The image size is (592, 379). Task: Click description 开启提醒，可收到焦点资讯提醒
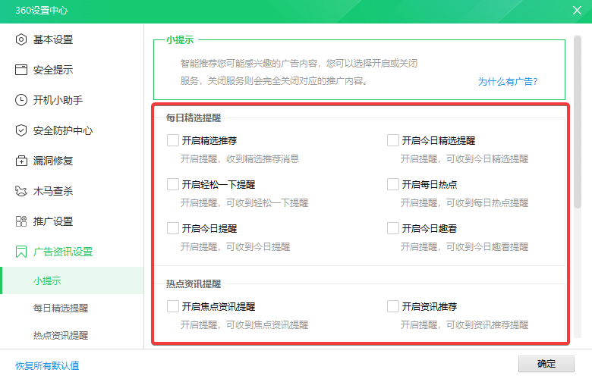(244, 324)
